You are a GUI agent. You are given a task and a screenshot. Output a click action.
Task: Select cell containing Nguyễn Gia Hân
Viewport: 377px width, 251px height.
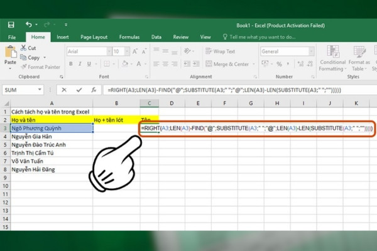pos(52,136)
